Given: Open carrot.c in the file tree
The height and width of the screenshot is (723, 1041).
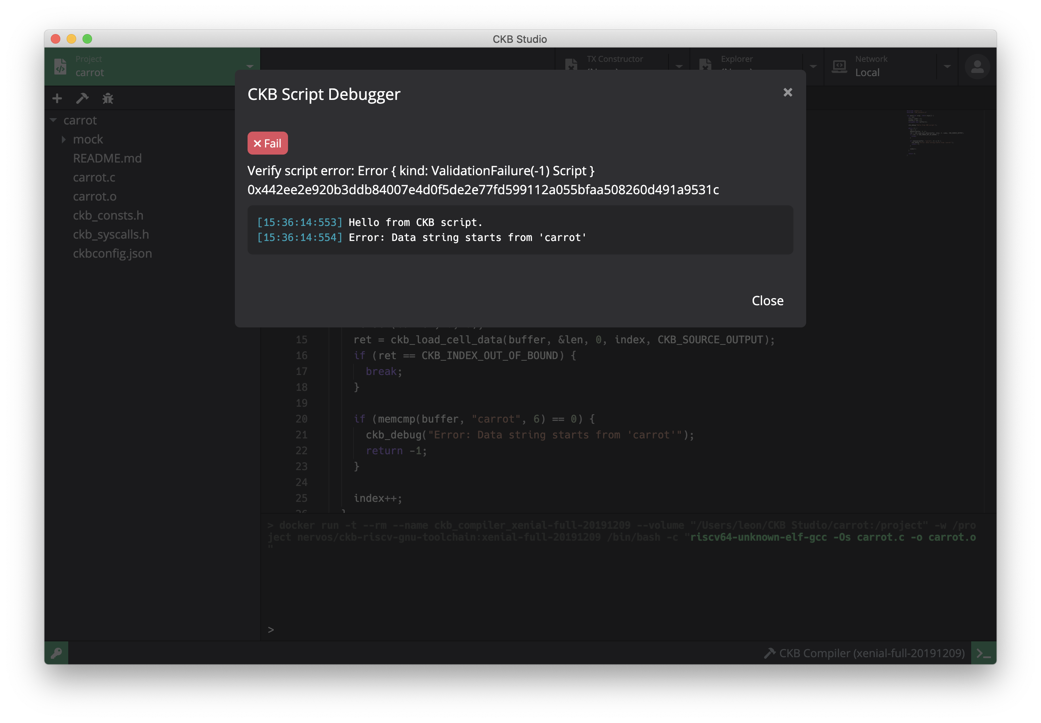Looking at the screenshot, I should pyautogui.click(x=94, y=178).
